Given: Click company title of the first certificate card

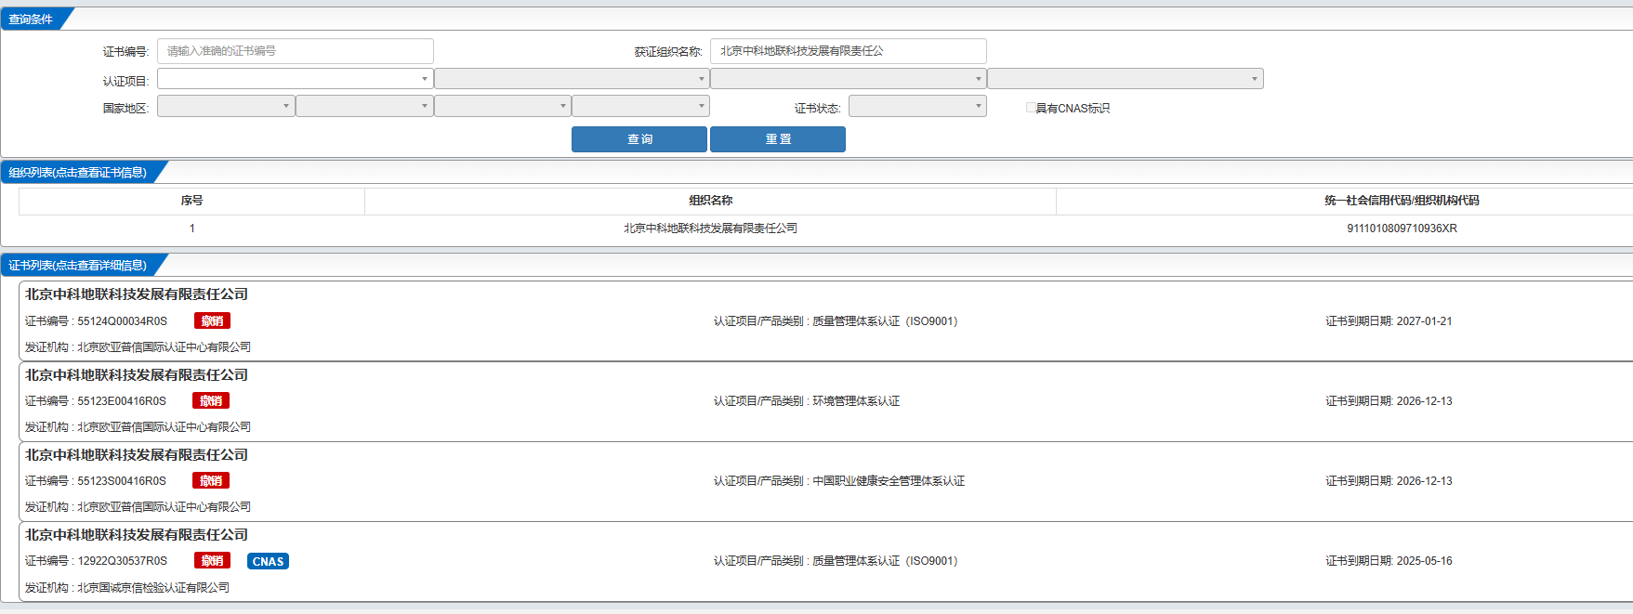Looking at the screenshot, I should 137,294.
